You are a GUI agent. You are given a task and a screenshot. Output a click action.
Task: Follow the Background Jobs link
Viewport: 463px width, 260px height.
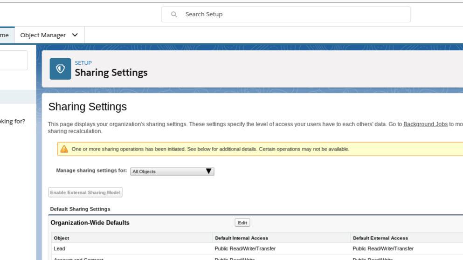coord(425,124)
